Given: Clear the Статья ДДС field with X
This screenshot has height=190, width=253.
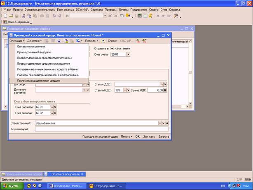Looking at the screenshot, I should [x=165, y=84].
